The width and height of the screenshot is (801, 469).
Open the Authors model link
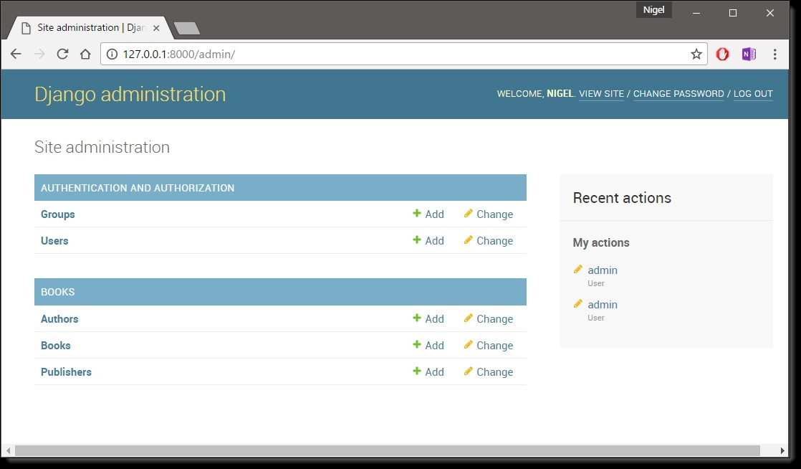[59, 319]
